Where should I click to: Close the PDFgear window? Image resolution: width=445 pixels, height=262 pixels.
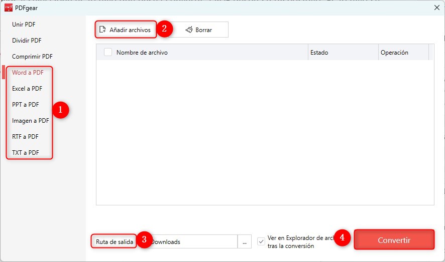click(437, 8)
